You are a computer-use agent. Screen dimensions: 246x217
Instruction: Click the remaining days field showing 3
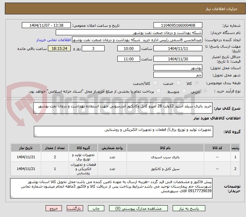click(x=93, y=48)
